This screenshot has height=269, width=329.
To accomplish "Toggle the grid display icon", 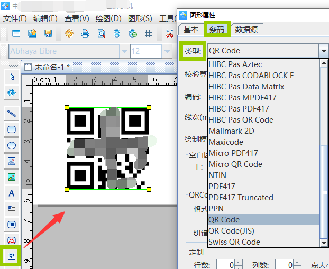I will (x=149, y=33).
